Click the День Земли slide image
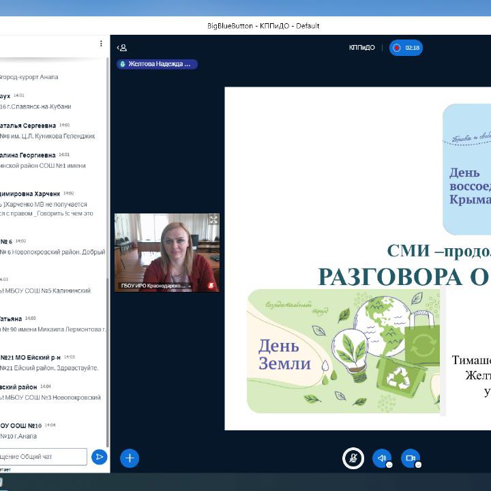Image resolution: width=491 pixels, height=491 pixels. [342, 351]
